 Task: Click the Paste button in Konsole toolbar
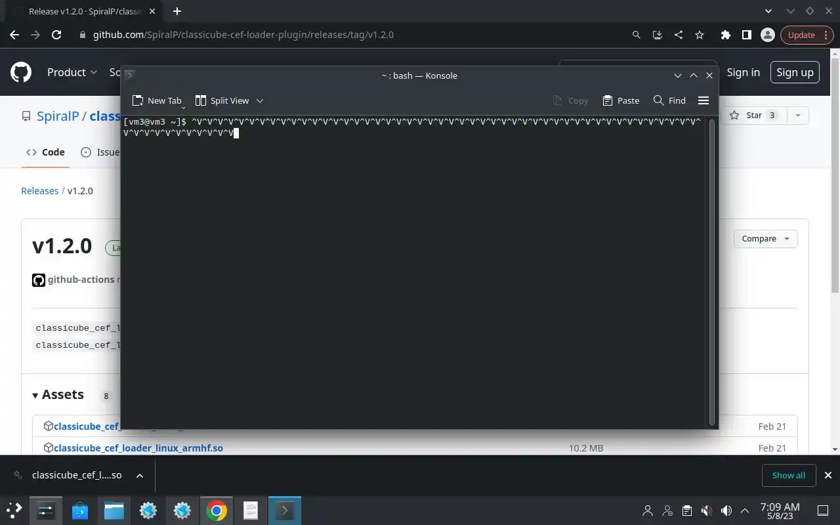click(621, 100)
